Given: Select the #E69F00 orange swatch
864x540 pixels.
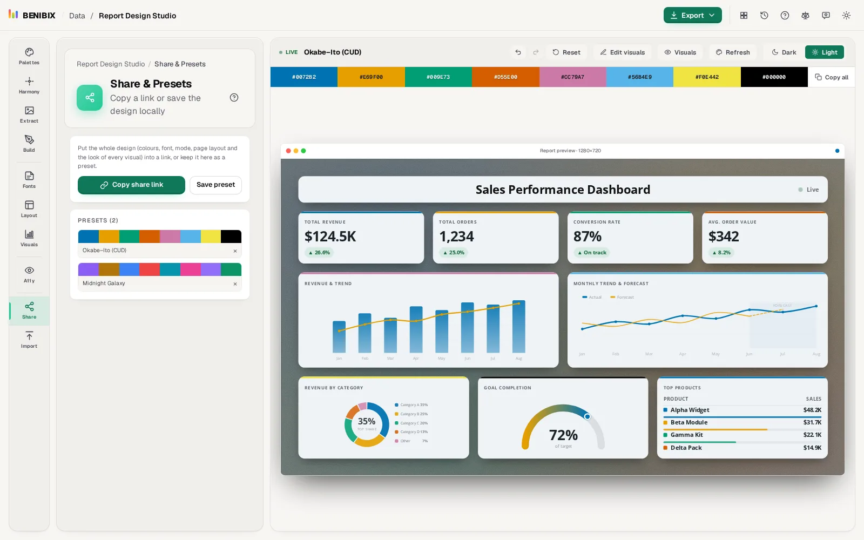Looking at the screenshot, I should (371, 77).
